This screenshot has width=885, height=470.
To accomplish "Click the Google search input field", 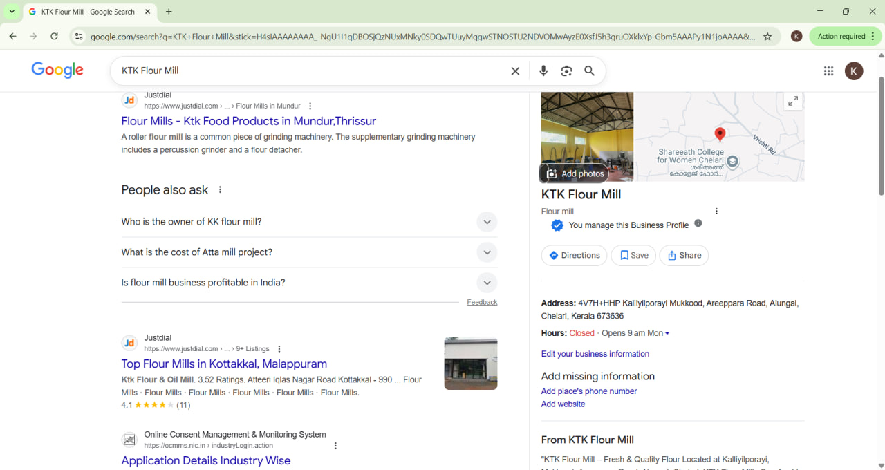I will [311, 70].
